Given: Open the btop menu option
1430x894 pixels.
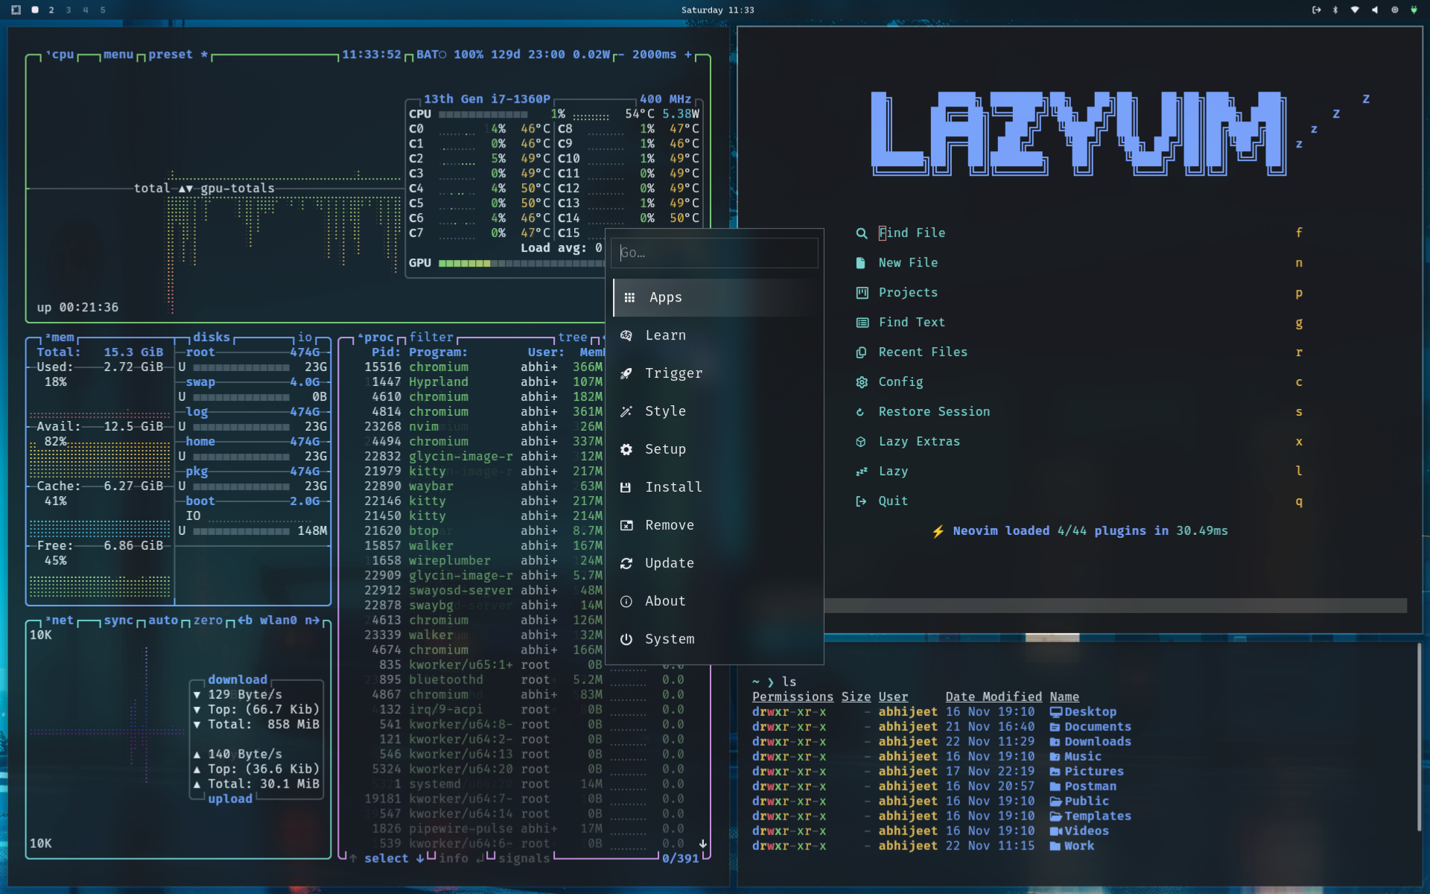Looking at the screenshot, I should coord(118,54).
